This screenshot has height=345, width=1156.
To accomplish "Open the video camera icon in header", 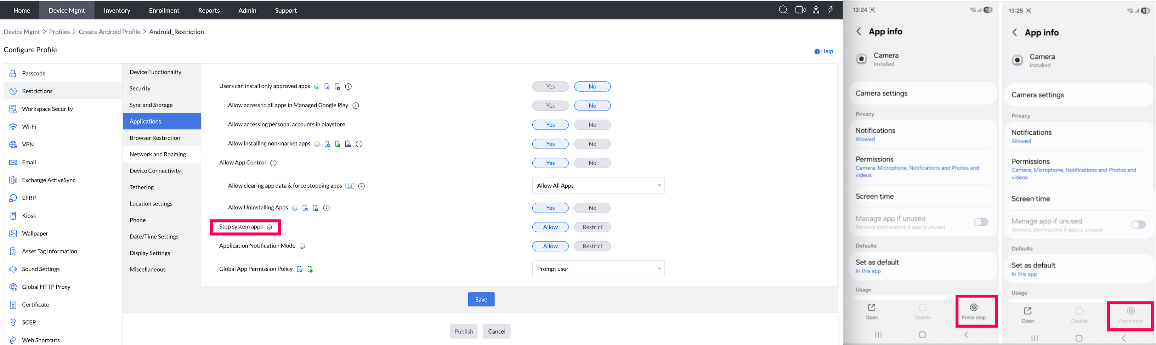I will (800, 10).
